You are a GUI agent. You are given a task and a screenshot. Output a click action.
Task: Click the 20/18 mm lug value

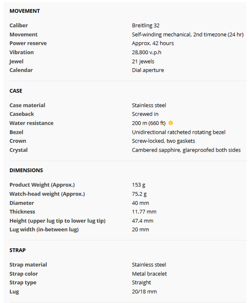click(x=144, y=292)
